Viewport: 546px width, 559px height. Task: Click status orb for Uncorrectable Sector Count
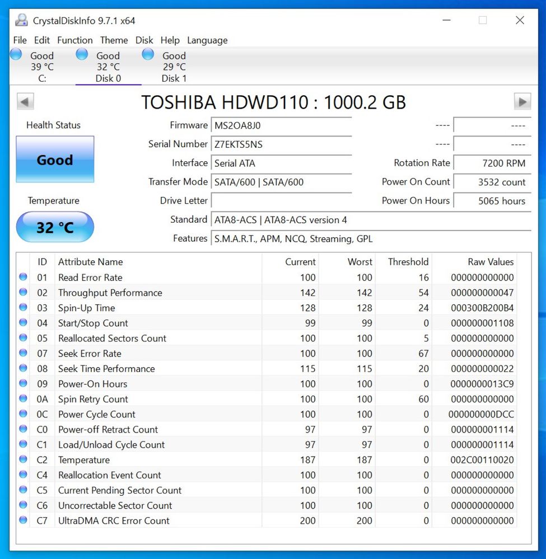[x=23, y=505]
